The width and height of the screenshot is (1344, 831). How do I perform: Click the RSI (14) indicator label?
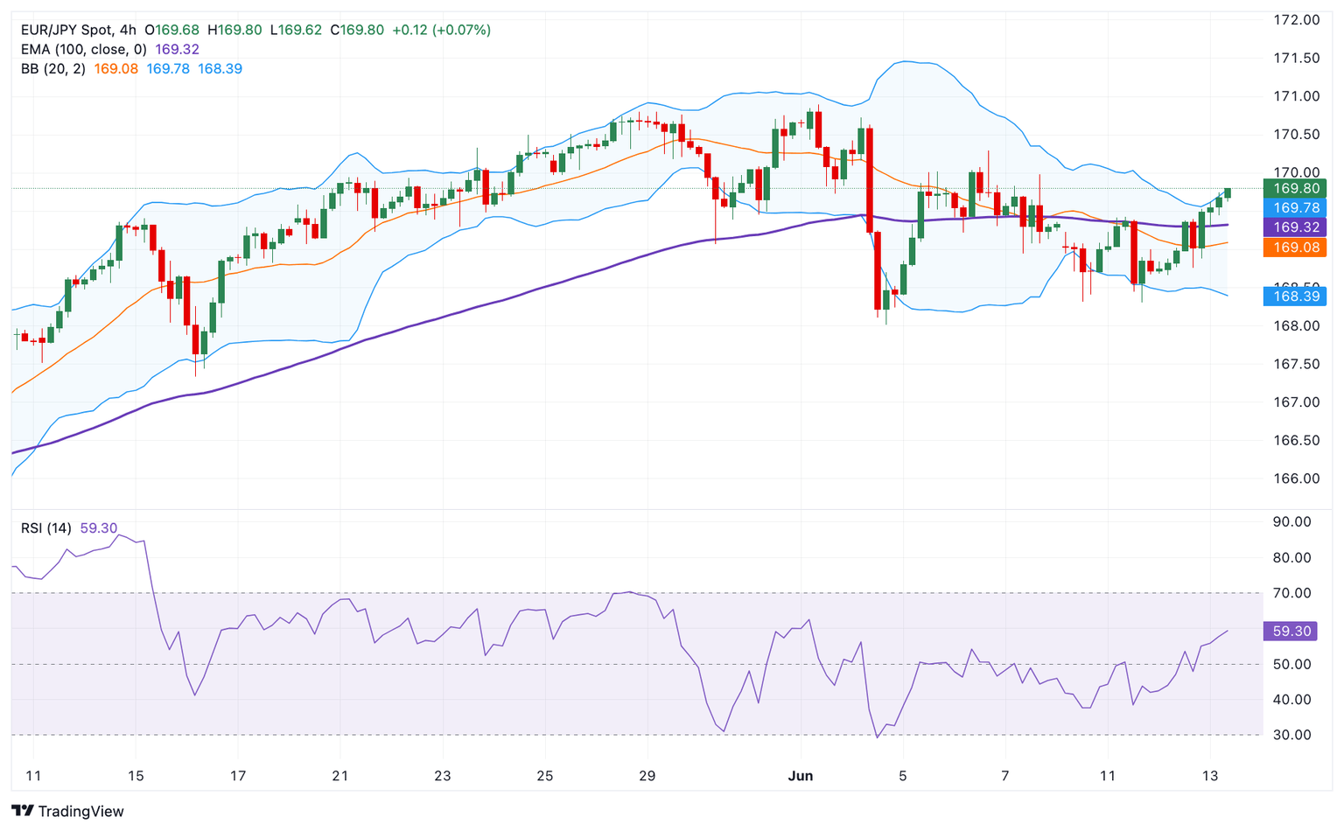pos(46,528)
